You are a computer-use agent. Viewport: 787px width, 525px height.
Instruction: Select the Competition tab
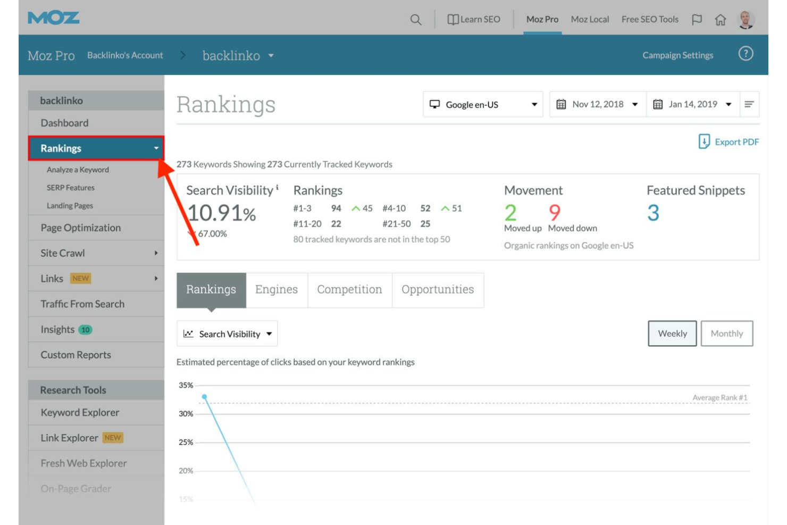[x=349, y=290]
